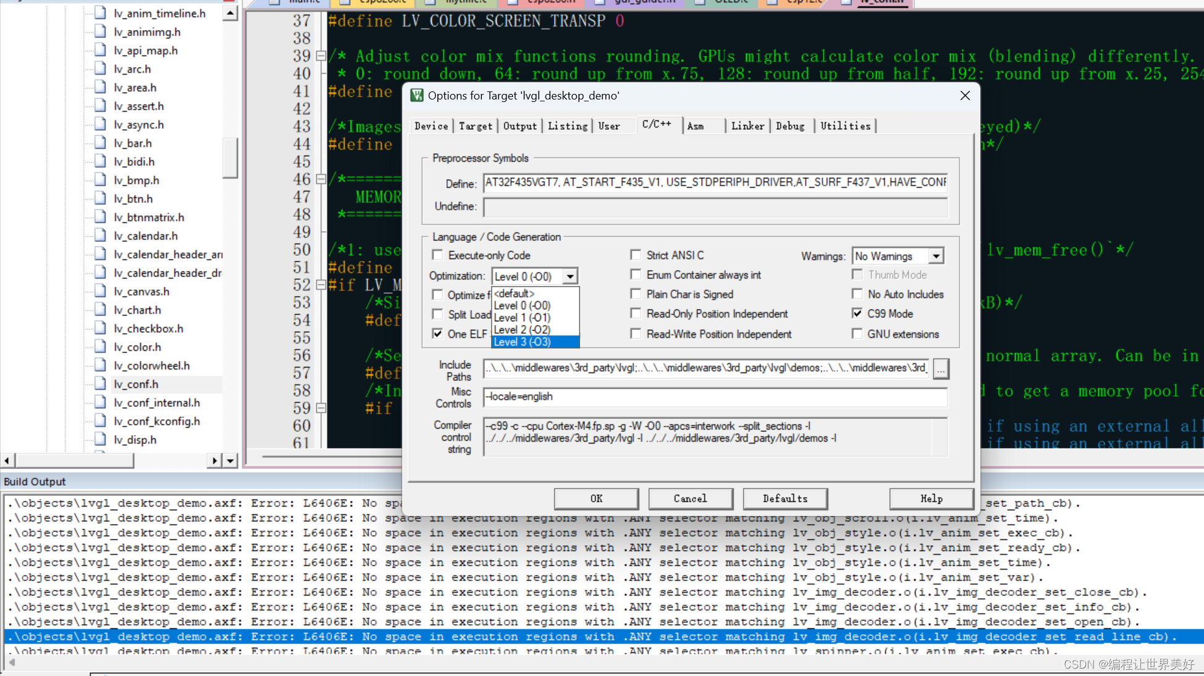This screenshot has width=1204, height=676.
Task: Switch to the Target tab
Action: pos(475,125)
